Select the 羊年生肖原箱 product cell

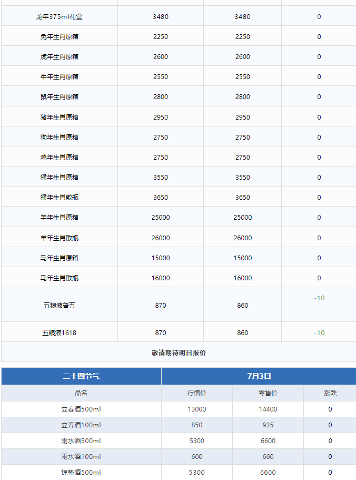tap(59, 218)
